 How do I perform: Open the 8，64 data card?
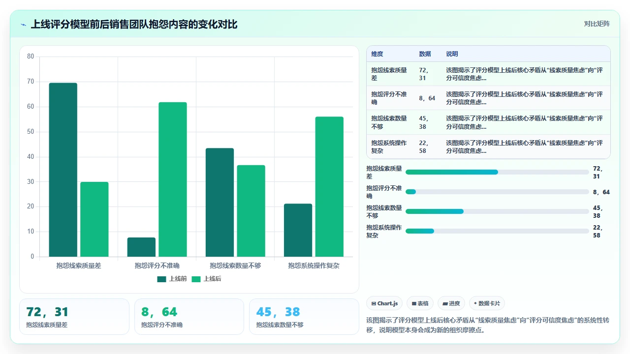[x=189, y=317]
